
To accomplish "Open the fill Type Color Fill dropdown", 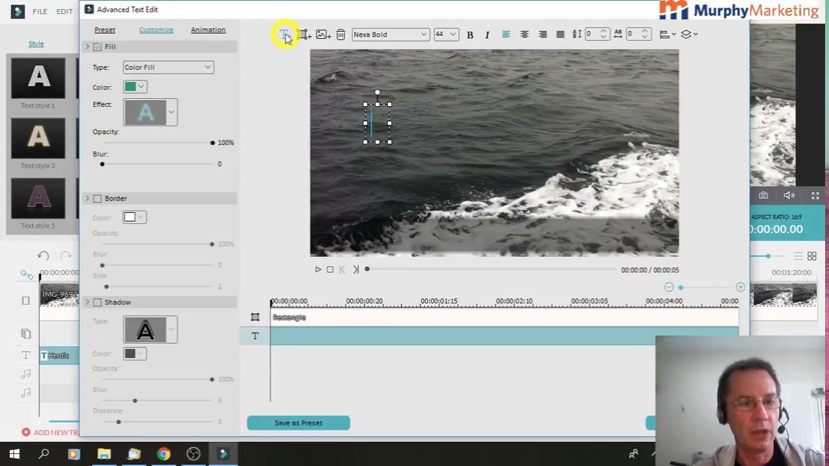I will (168, 67).
